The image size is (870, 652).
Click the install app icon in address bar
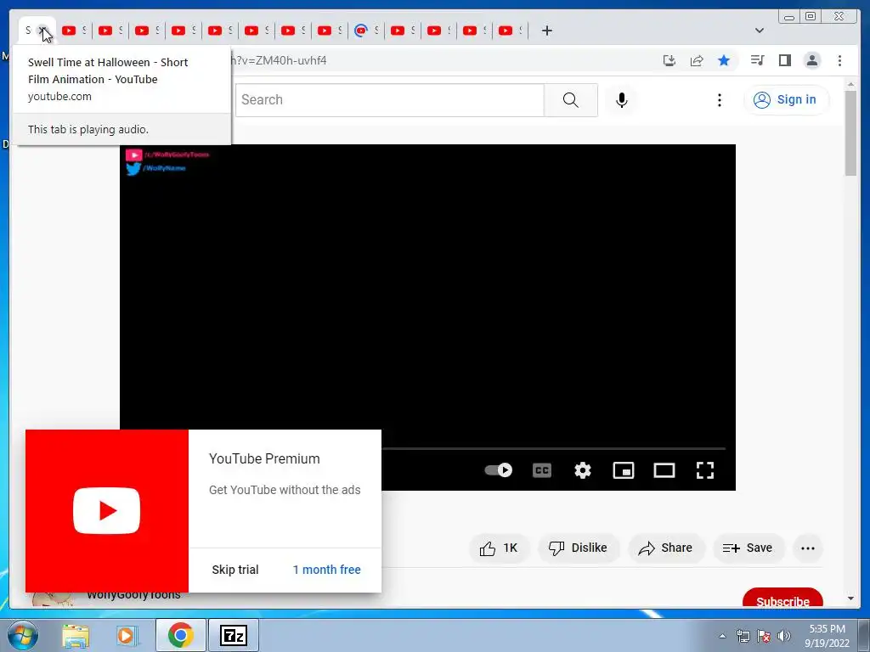click(x=669, y=60)
